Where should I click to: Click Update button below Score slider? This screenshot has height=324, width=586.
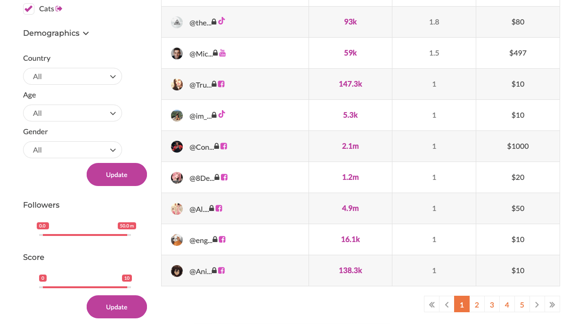117,307
